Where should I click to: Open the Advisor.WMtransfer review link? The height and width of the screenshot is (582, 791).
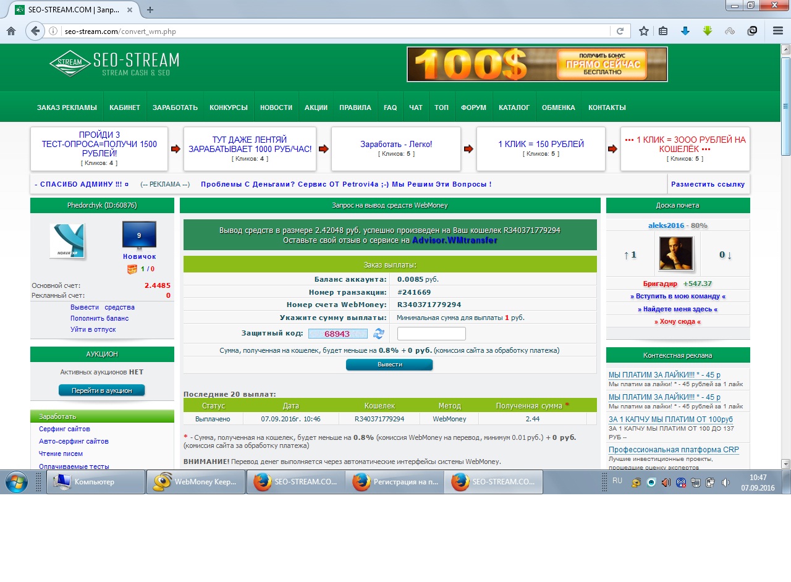pos(455,240)
